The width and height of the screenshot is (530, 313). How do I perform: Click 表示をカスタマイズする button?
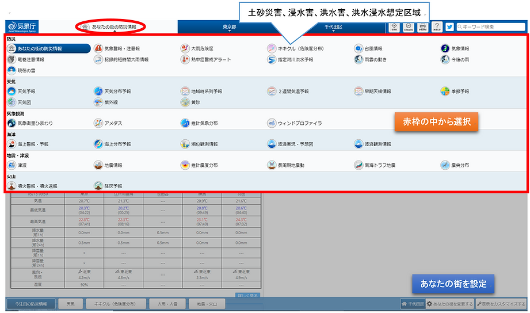[501, 304]
